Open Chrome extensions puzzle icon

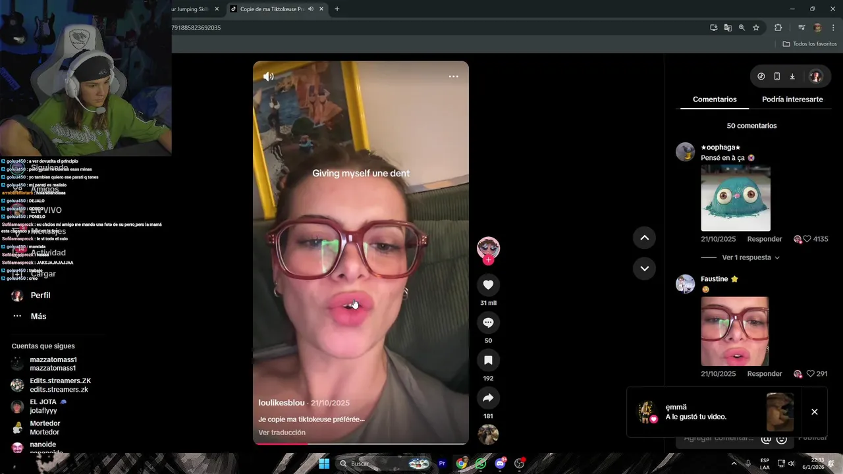tap(778, 28)
